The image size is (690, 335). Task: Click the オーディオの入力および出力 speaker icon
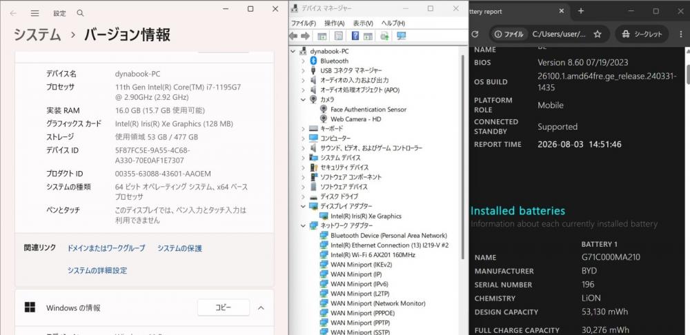pyautogui.click(x=313, y=80)
